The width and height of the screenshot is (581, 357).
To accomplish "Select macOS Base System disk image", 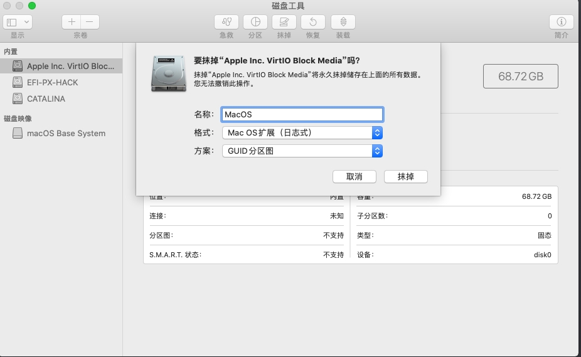I will (61, 133).
